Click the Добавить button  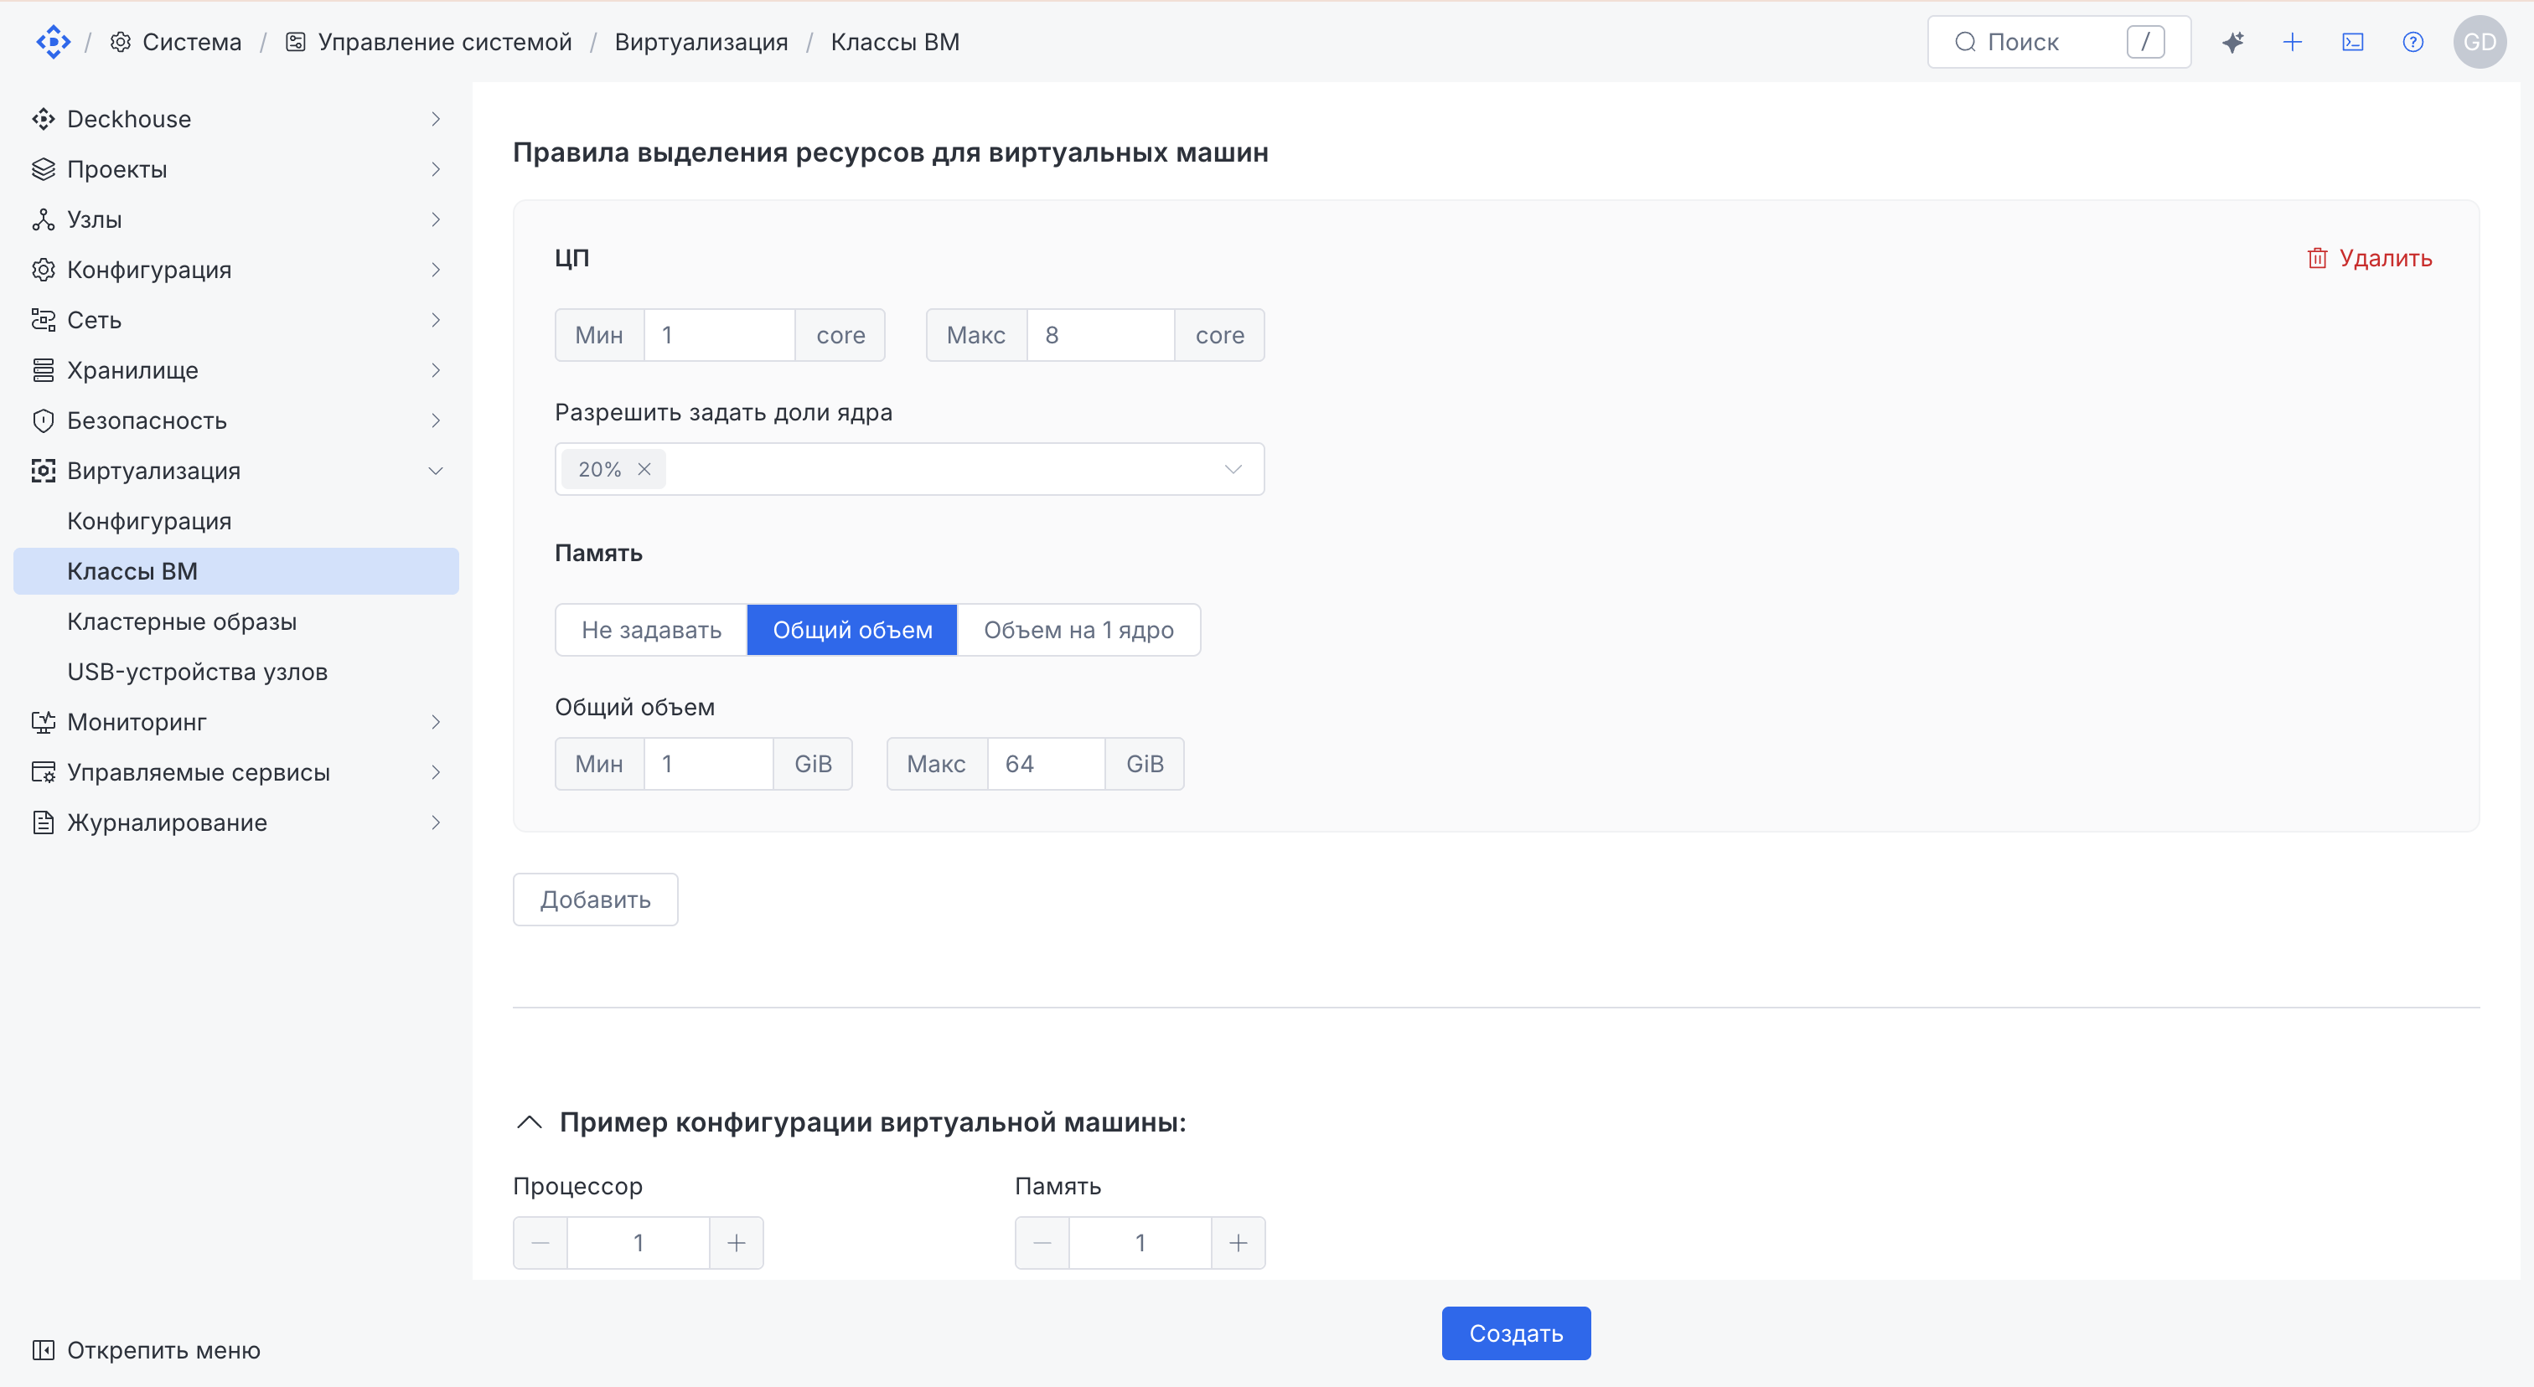pos(595,900)
